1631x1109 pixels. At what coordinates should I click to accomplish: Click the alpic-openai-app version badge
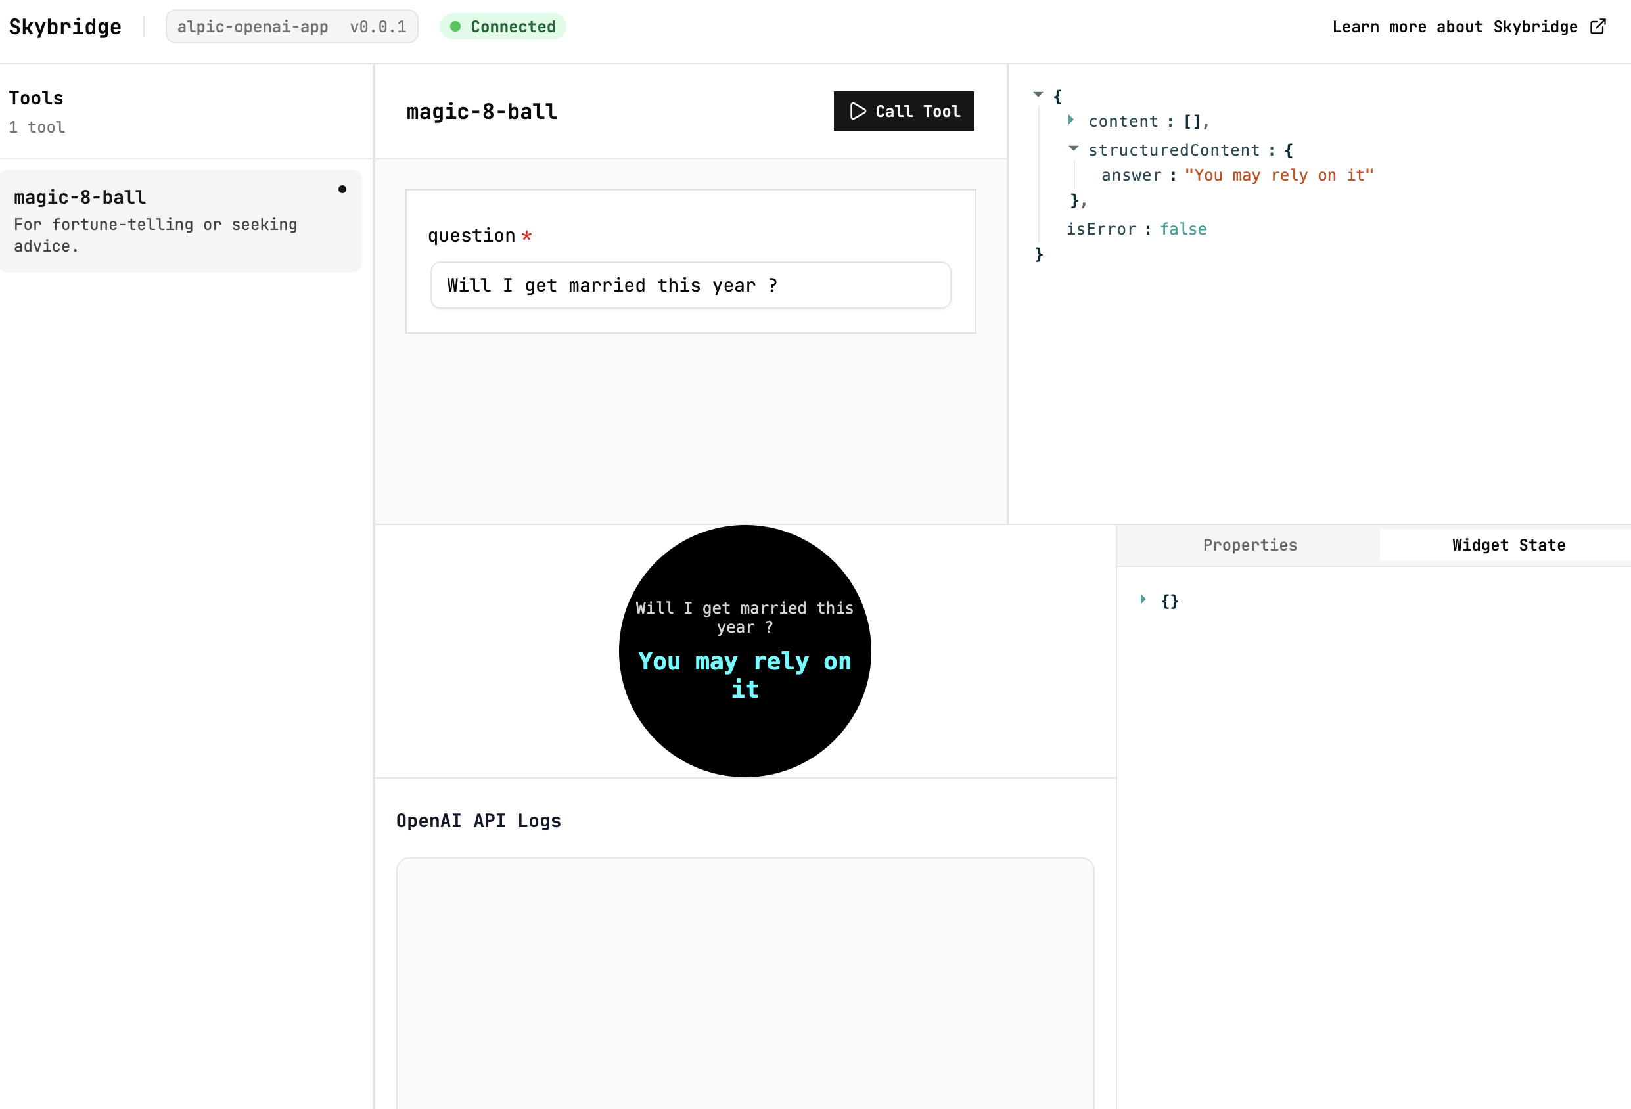[x=291, y=26]
